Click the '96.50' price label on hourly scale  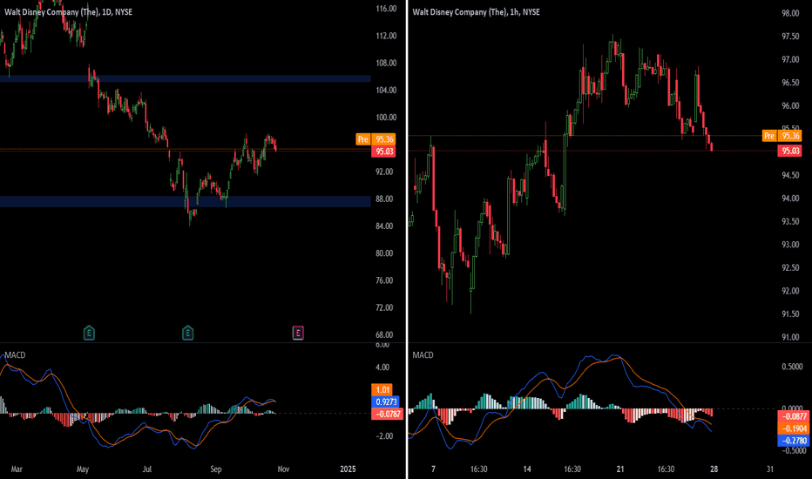(x=790, y=83)
